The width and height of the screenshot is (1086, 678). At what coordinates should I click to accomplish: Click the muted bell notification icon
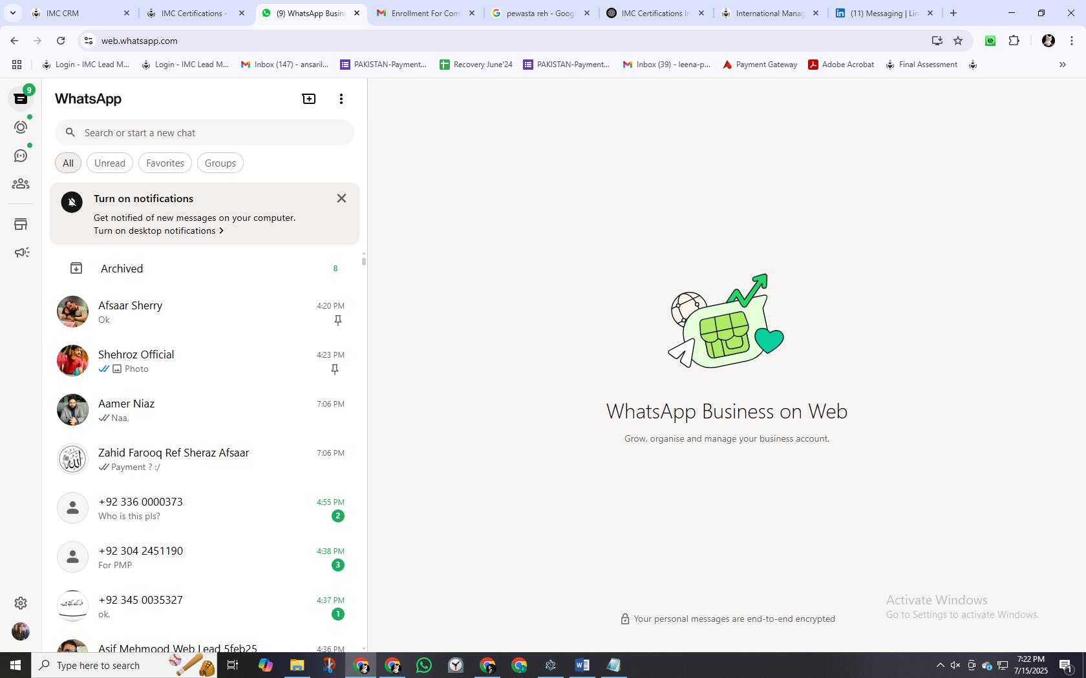[x=72, y=202]
